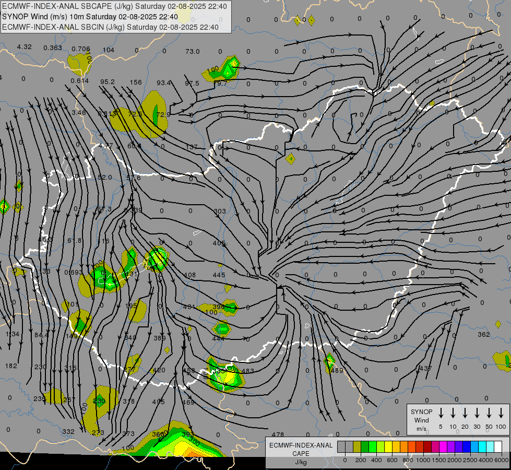Select the SBCIN title line at top

coord(110,27)
